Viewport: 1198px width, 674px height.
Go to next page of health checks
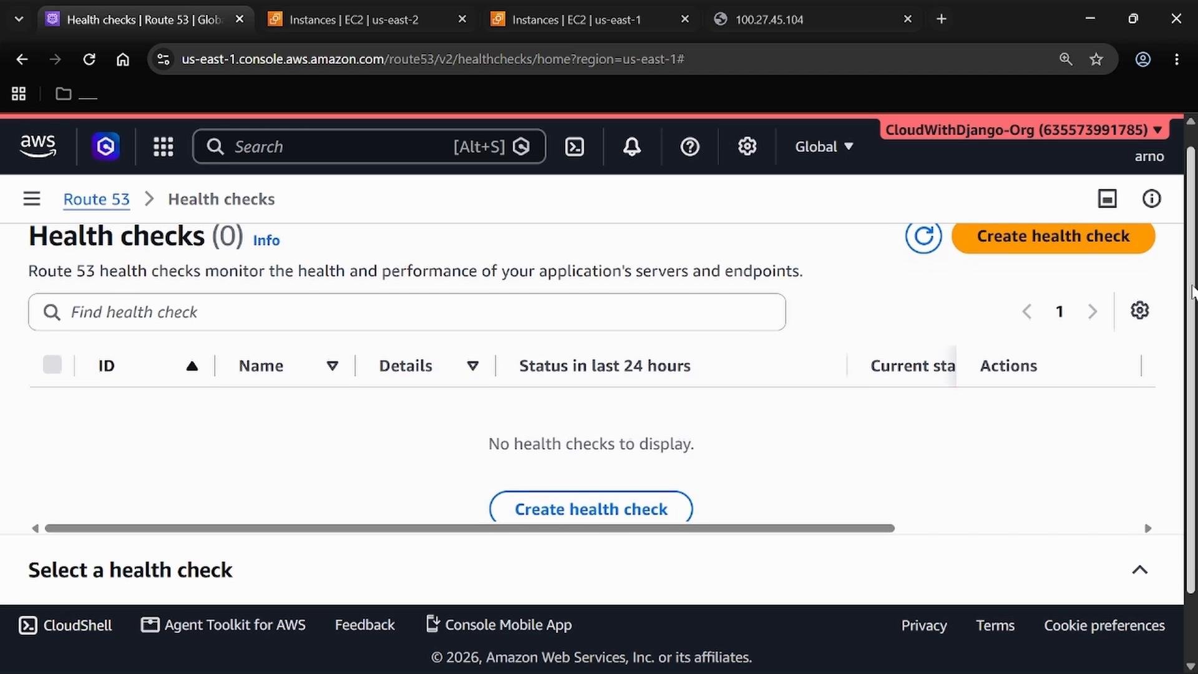[x=1092, y=311]
